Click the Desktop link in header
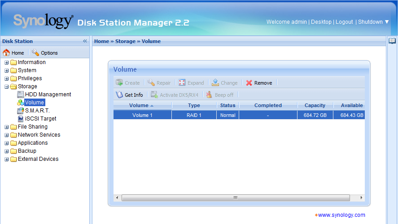The height and width of the screenshot is (224, 398). tap(321, 22)
